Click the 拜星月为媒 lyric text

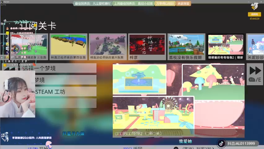click(x=73, y=134)
